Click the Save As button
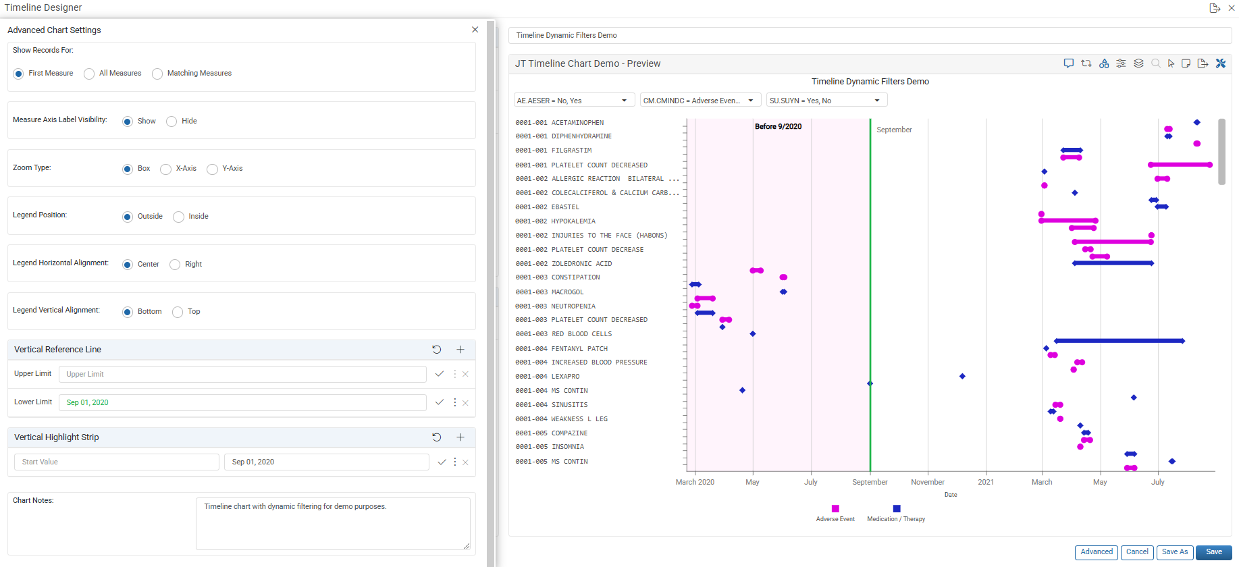 point(1175,552)
